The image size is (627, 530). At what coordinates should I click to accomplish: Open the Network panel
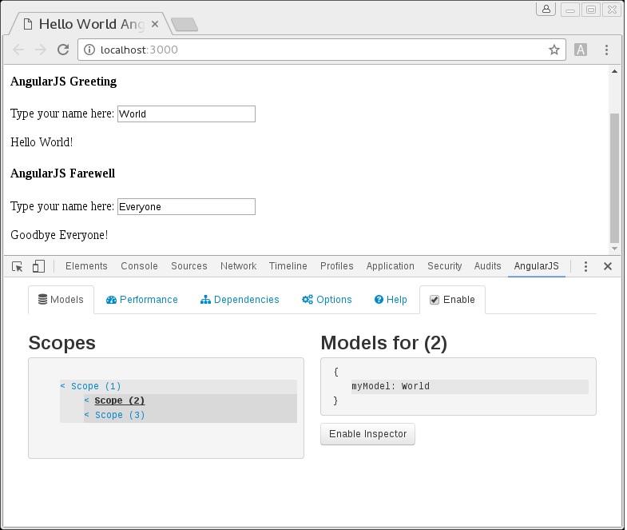click(x=238, y=266)
